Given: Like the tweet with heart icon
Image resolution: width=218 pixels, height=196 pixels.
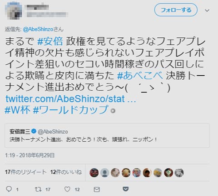Looking at the screenshot, I should 67,189.
